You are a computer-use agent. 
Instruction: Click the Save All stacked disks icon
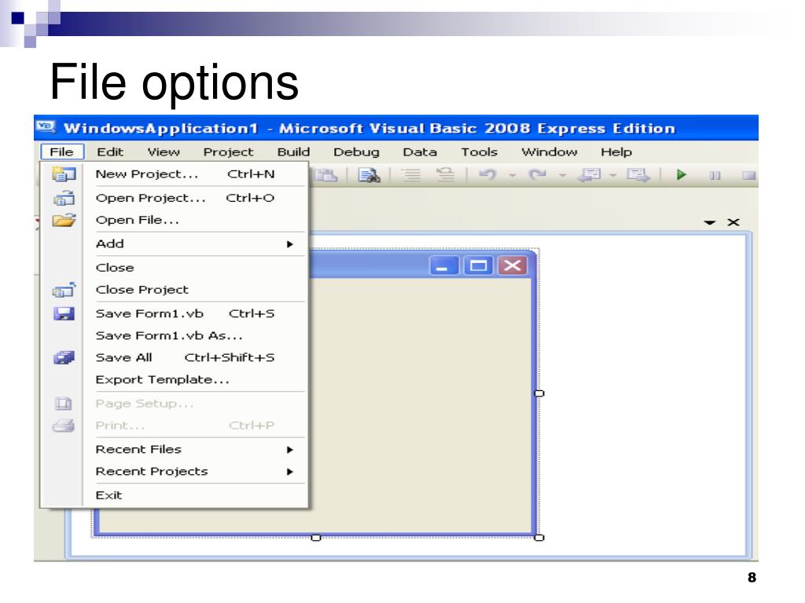pyautogui.click(x=64, y=357)
